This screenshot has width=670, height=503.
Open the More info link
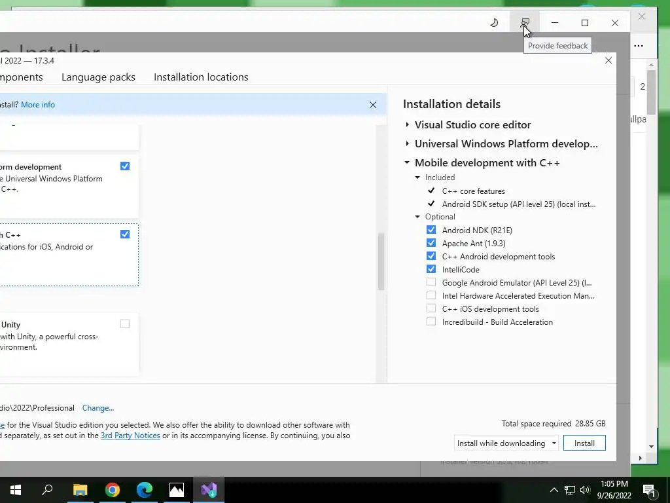coord(38,105)
